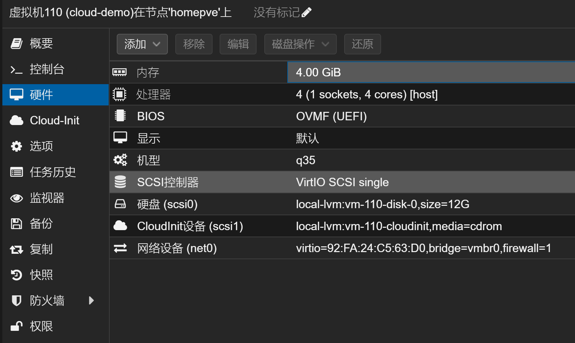Screen dimensions: 575x343
Task: Open the 磁盘操作 dropdown
Action: click(x=300, y=44)
